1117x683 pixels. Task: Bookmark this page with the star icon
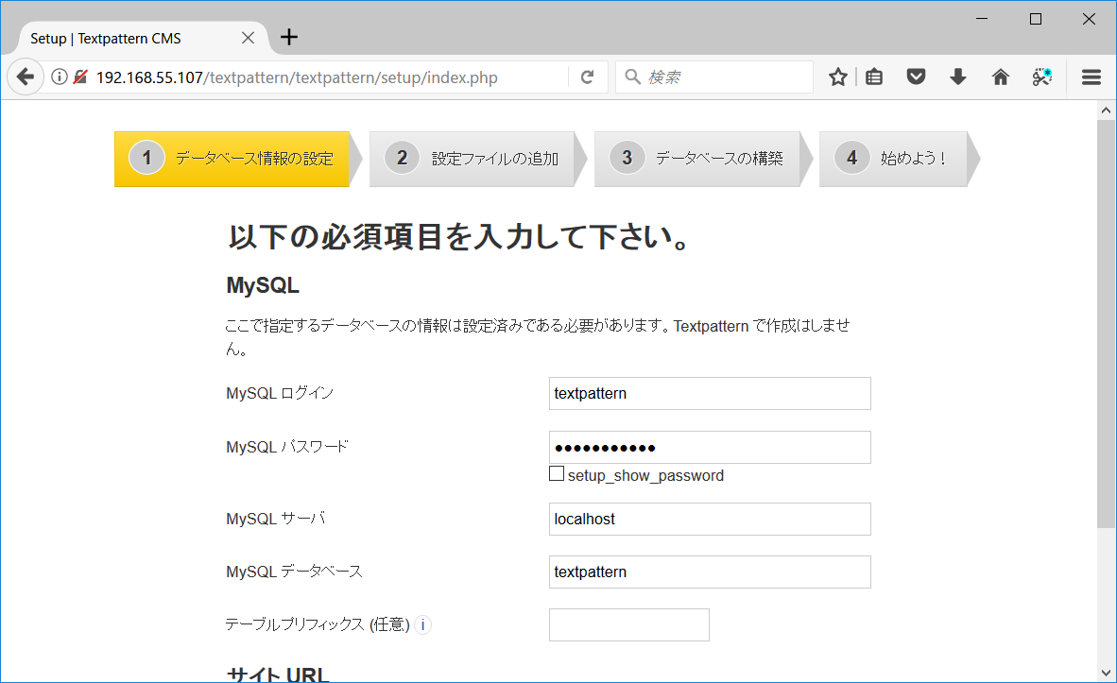[837, 77]
